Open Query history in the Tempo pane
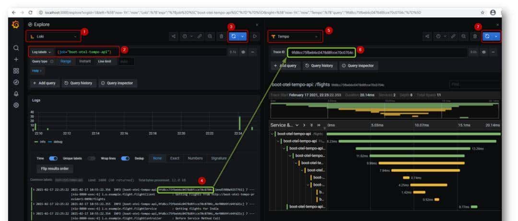 tap(319, 65)
